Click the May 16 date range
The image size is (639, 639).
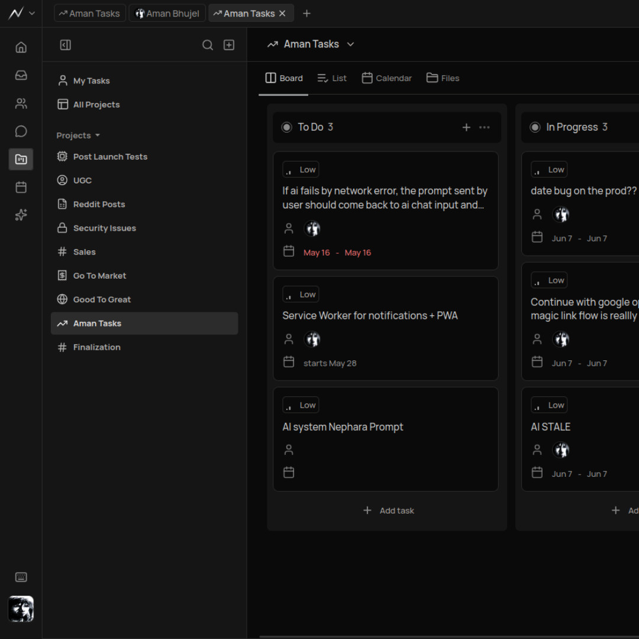[x=337, y=253]
